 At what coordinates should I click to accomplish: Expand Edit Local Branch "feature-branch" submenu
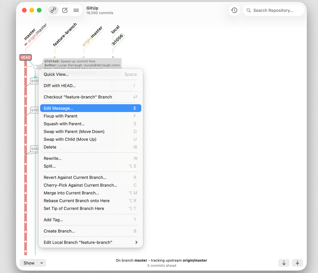coord(91,242)
